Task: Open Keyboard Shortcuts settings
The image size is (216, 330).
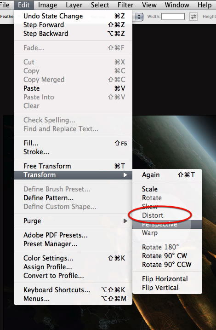Action: [73, 290]
